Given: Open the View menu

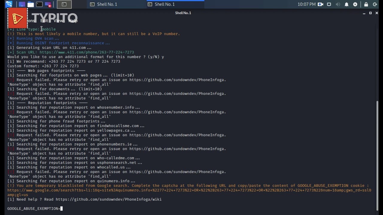Looking at the screenshot, I should pos(58,21).
